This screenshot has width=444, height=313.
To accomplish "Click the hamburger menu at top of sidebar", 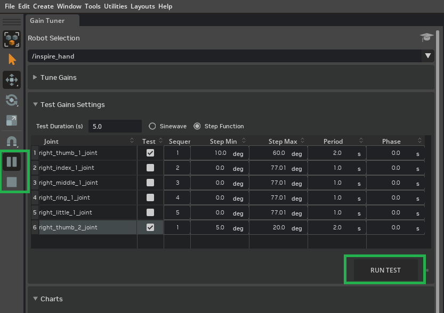I will click(11, 21).
